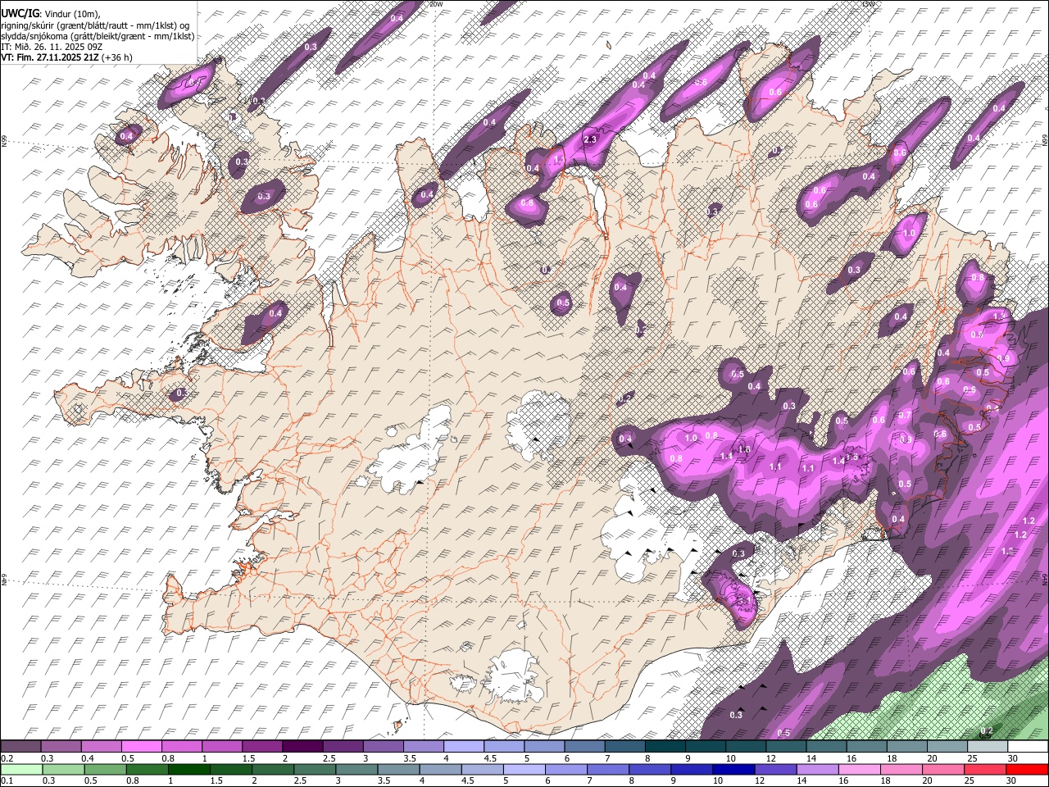Select the medium green 0.5 swatch, lower legend row
This screenshot has width=1049, height=787.
click(x=106, y=770)
